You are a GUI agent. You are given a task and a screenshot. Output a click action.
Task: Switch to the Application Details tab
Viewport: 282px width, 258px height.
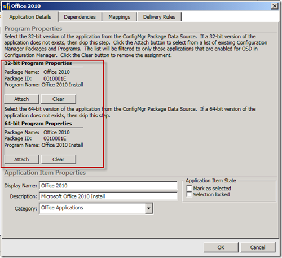(30, 17)
